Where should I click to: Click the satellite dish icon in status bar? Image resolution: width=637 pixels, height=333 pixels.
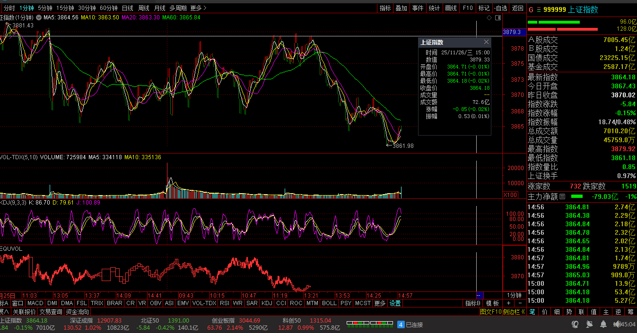[589, 324]
